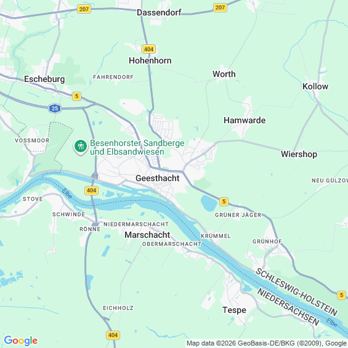Click the Tespe town label
The width and height of the screenshot is (348, 348).
[x=235, y=310]
